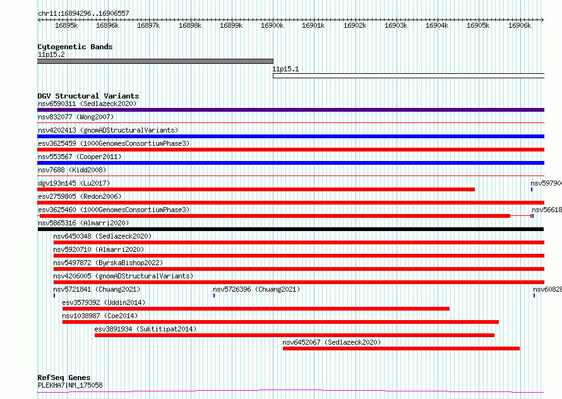562x399 pixels.
Task: Click the red bar under nsv5920710
Action: coord(299,256)
